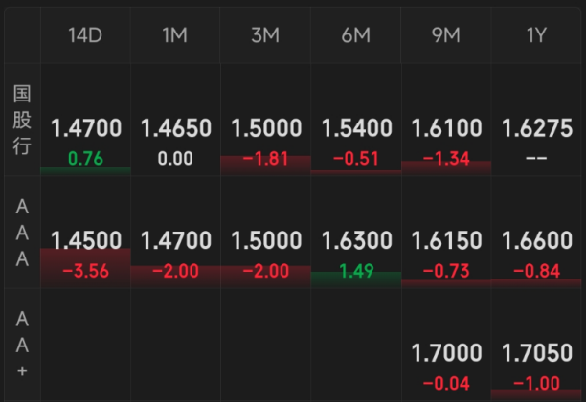This screenshot has width=586, height=402.
Task: Open the AAA 9M cell showing 1.6150
Action: [446, 232]
